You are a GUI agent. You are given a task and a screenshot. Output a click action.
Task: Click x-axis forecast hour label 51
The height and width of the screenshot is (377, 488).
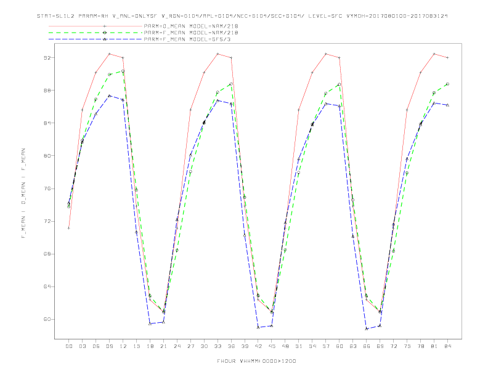pyautogui.click(x=299, y=346)
